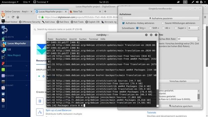Go forward in Firefox history
The height and width of the screenshot is (117, 208).
(x=8, y=17)
